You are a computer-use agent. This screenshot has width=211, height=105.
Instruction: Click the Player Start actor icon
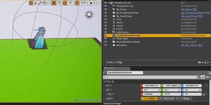pyautogui.click(x=114, y=38)
